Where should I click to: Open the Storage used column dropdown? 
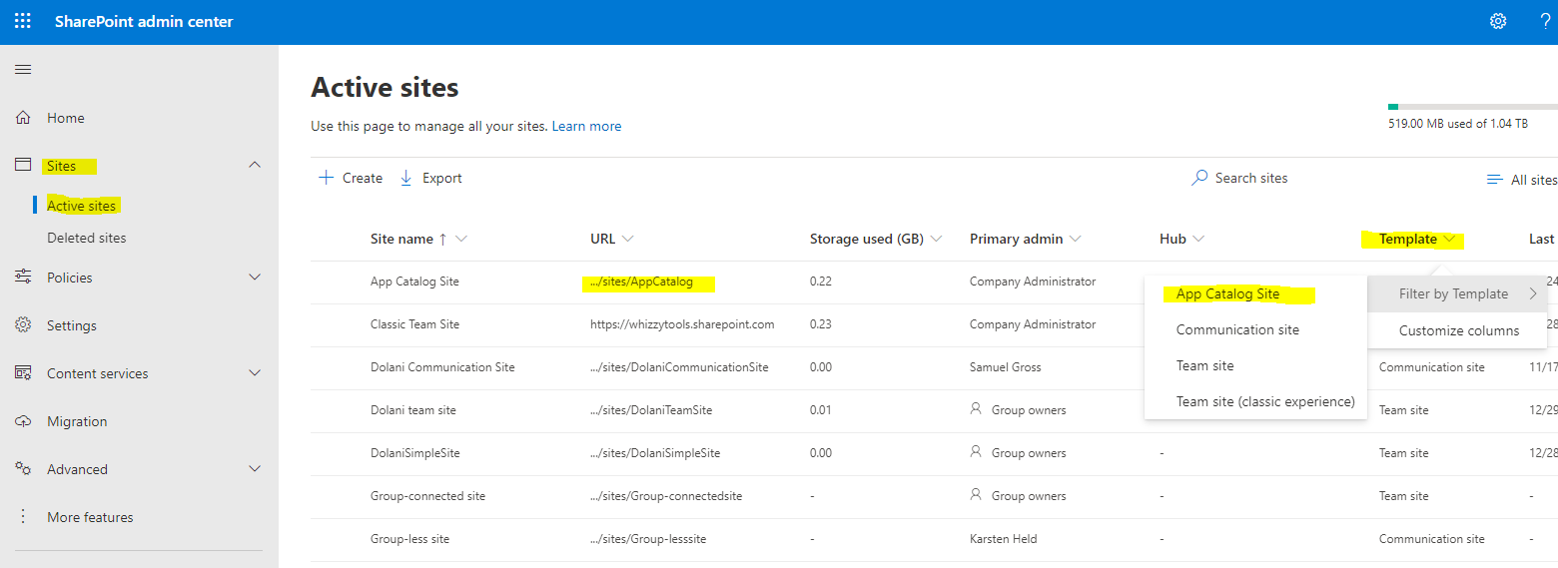936,239
